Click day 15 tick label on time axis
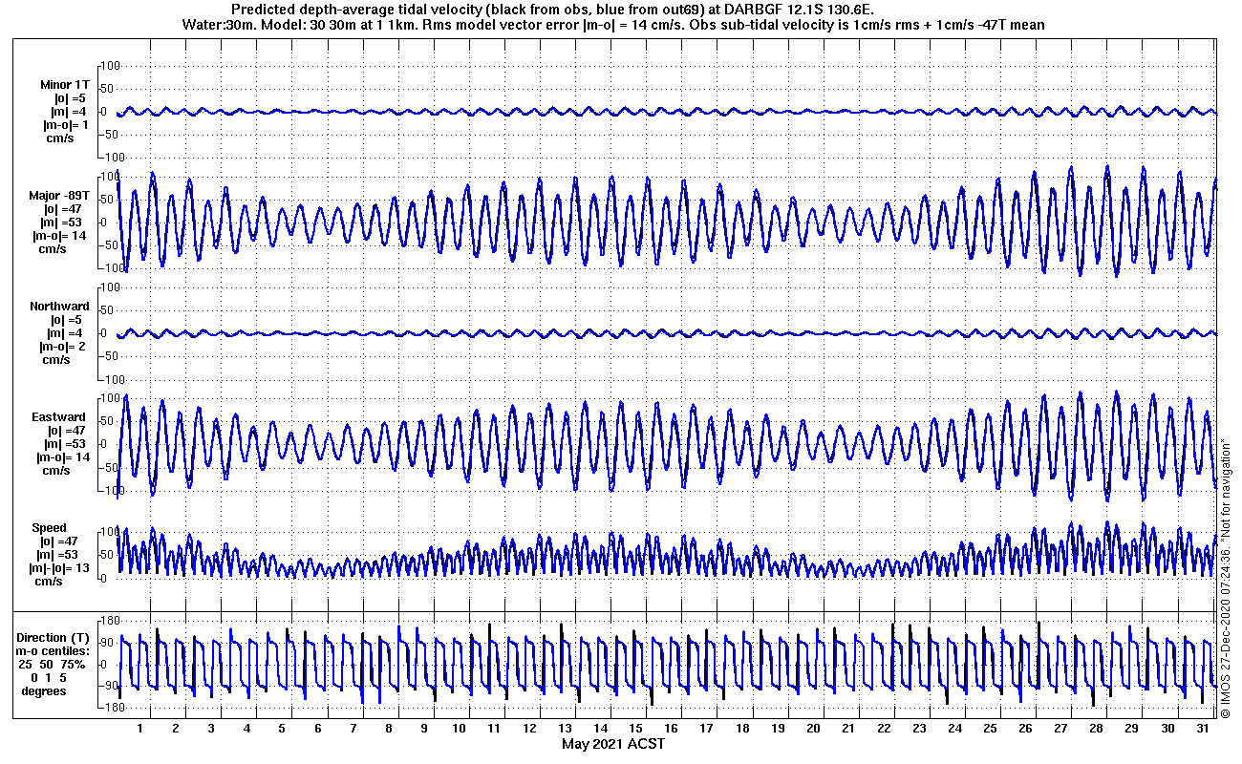Image resolution: width=1242 pixels, height=764 pixels. point(637,729)
